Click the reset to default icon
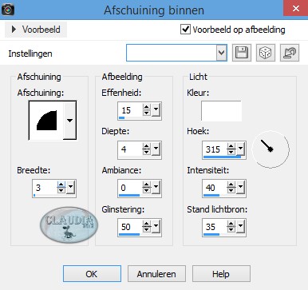The width and height of the screenshot is (308, 290). tap(290, 53)
